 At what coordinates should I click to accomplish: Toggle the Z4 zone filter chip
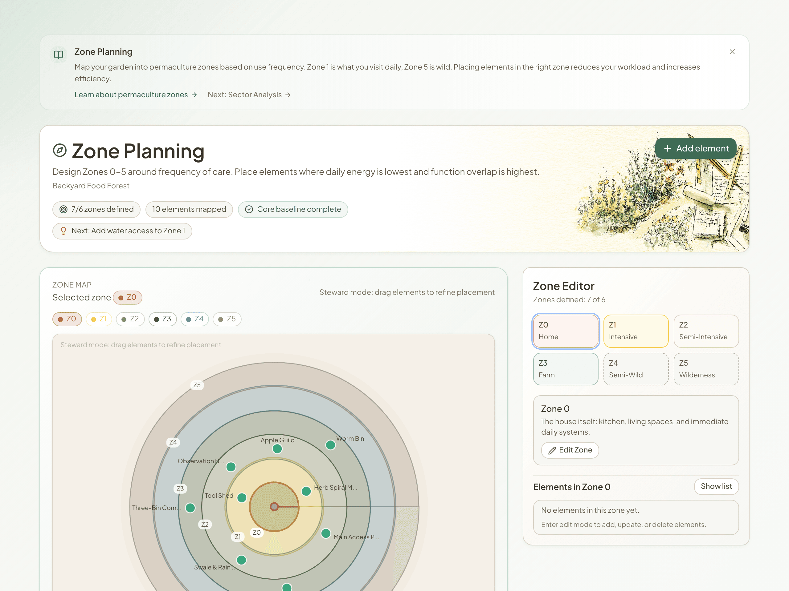tap(195, 319)
